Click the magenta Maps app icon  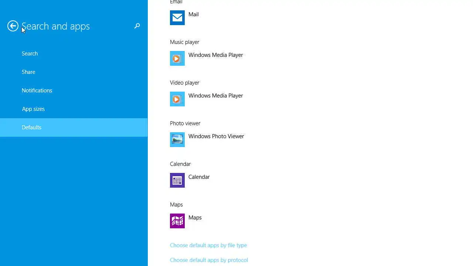click(177, 221)
